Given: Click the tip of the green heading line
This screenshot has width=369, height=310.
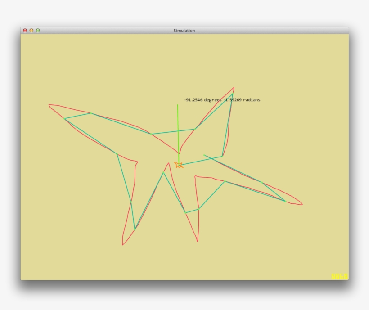Looking at the screenshot, I should click(178, 104).
